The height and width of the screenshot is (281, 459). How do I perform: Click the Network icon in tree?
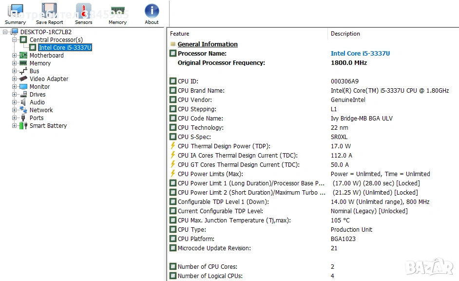click(x=23, y=110)
